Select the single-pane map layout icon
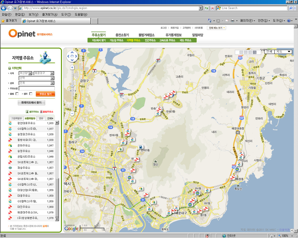Screen dimensions: 298x238 pos(241,52)
